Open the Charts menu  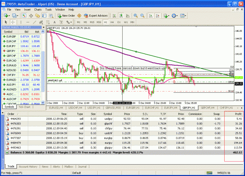(x=38, y=9)
